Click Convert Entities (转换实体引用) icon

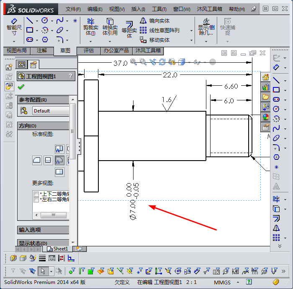(x=110, y=27)
